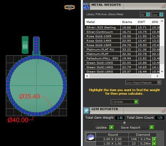
Task: Select the Palladium:PALL .950 row
Action: (122, 59)
